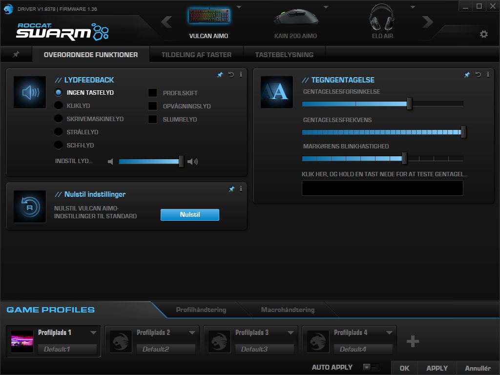
Task: Click the Default2 profile name field
Action: pos(166,349)
